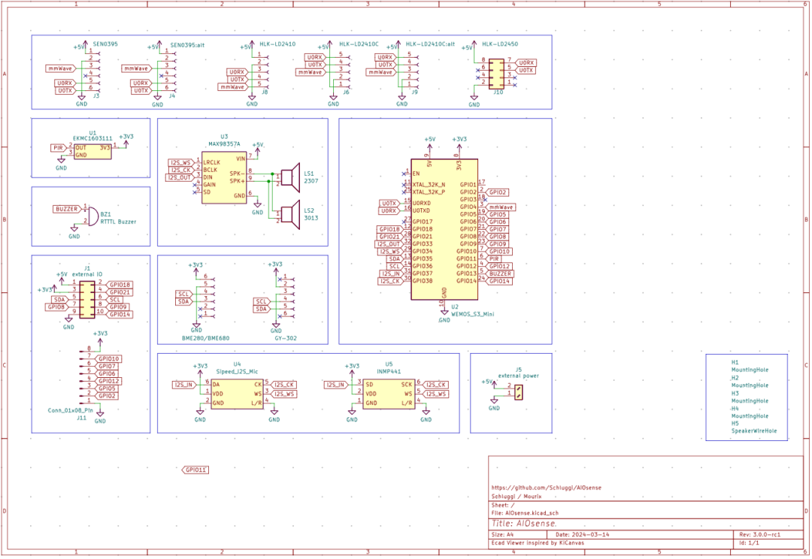Click the mmWave label on SEN0395 J3
Viewport: 812px width, 559px height.
[x=61, y=68]
